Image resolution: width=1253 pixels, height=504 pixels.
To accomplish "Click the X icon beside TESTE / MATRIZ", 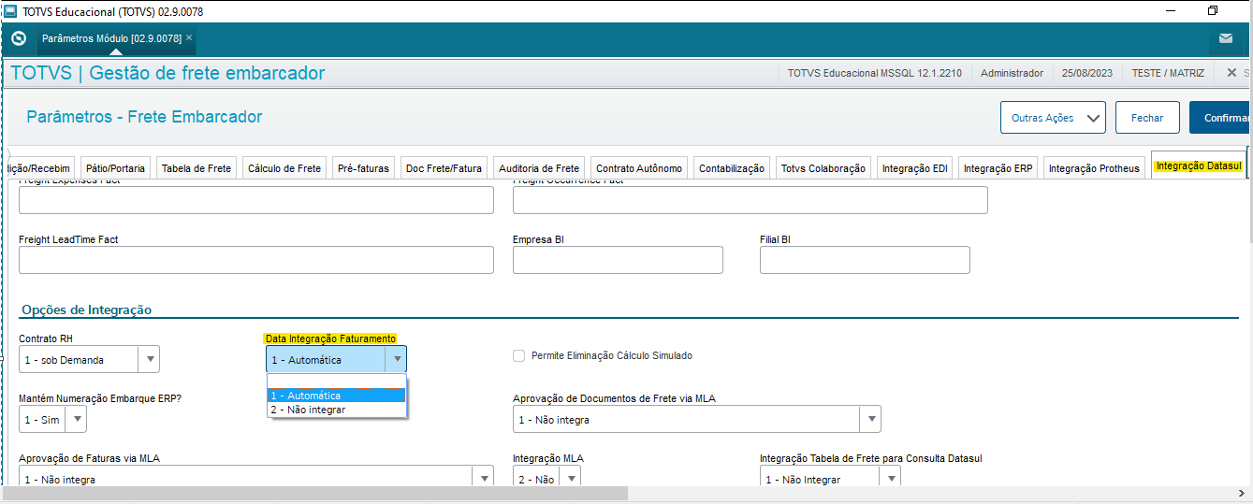I will tap(1231, 73).
